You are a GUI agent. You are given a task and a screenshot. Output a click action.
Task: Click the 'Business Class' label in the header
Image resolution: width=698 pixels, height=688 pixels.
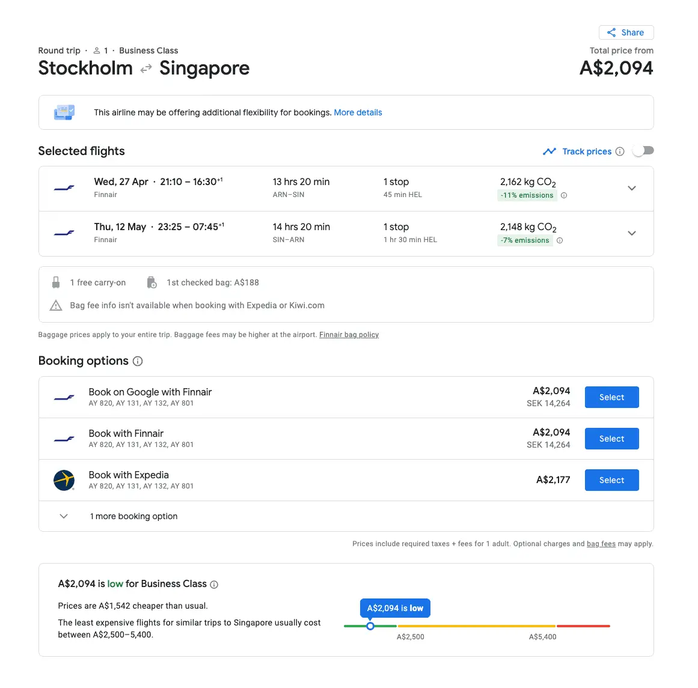tap(148, 50)
